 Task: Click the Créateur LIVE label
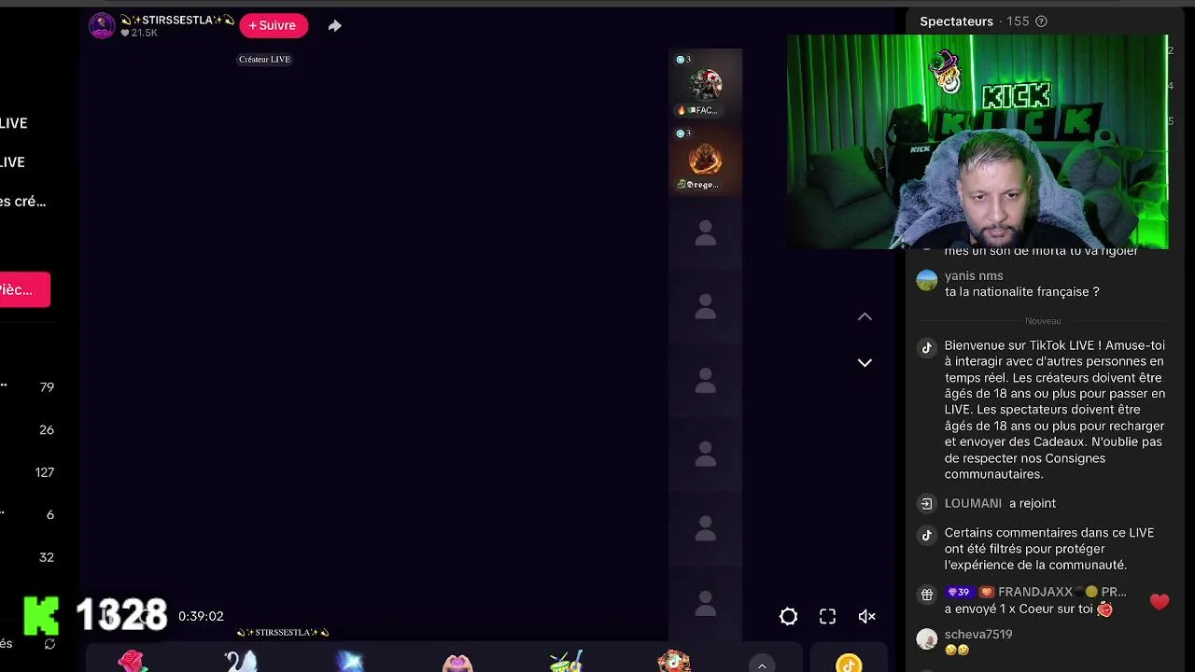coord(265,59)
